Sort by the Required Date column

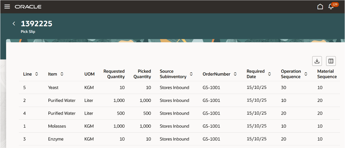pyautogui.click(x=269, y=74)
